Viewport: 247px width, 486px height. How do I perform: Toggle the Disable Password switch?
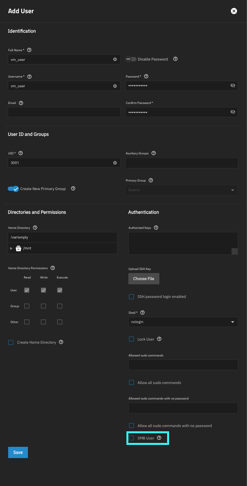(x=131, y=59)
